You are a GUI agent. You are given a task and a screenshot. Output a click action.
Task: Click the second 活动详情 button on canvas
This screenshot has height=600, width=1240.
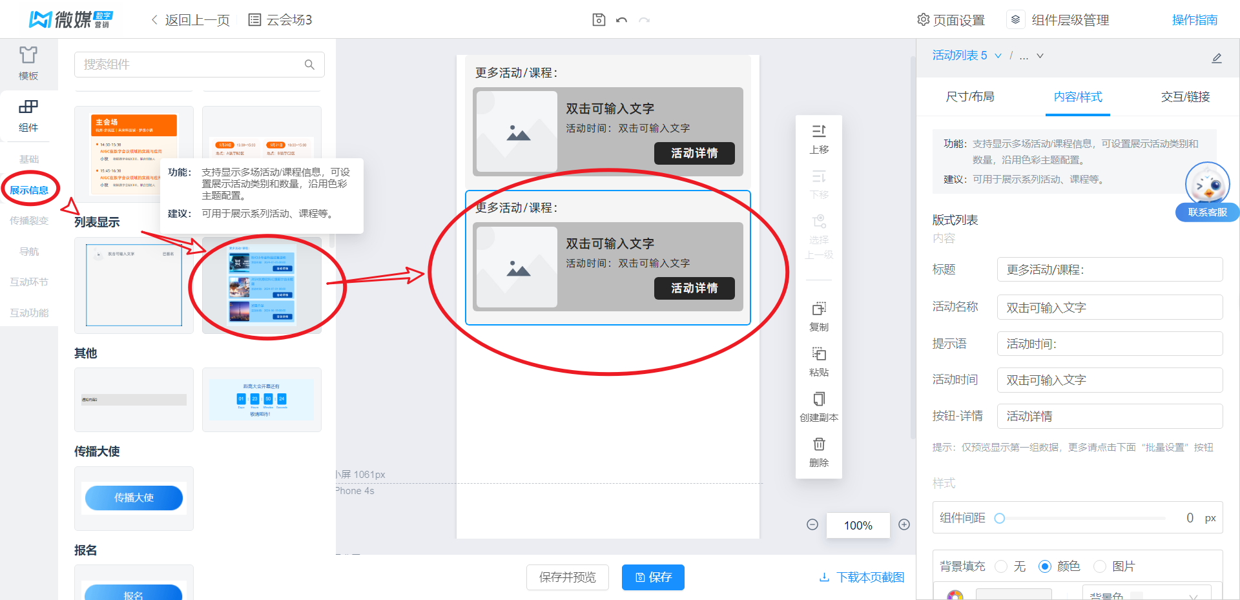(694, 288)
